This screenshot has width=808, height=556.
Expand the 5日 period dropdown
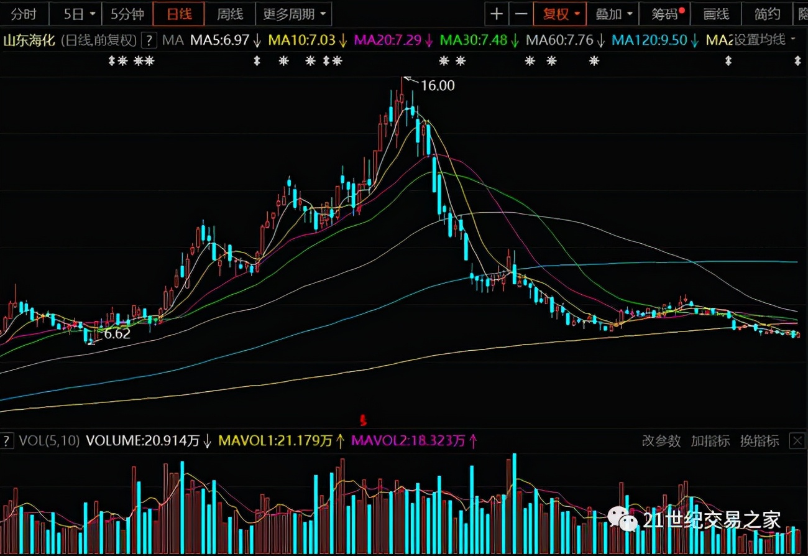[80, 14]
